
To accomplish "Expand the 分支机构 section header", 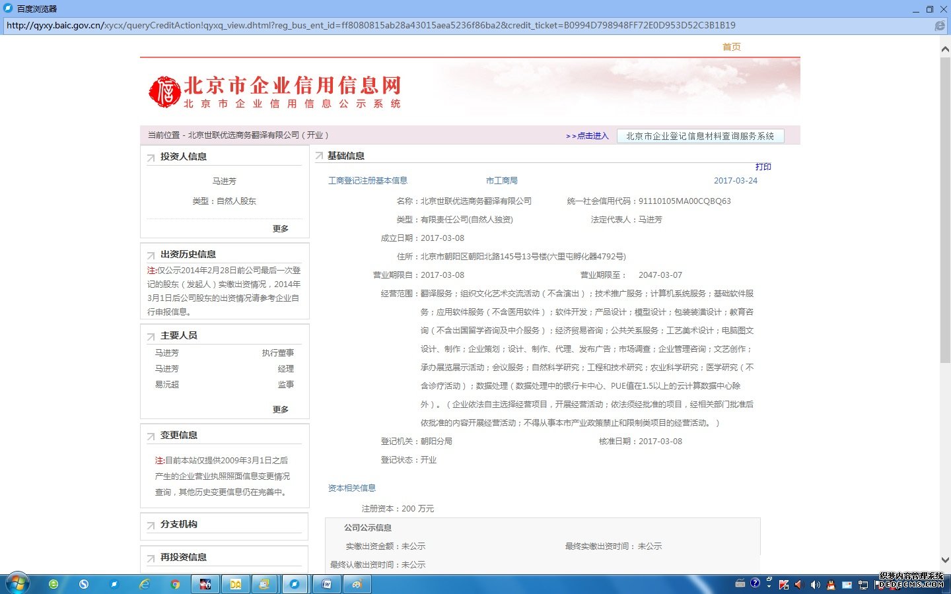I will [x=178, y=524].
